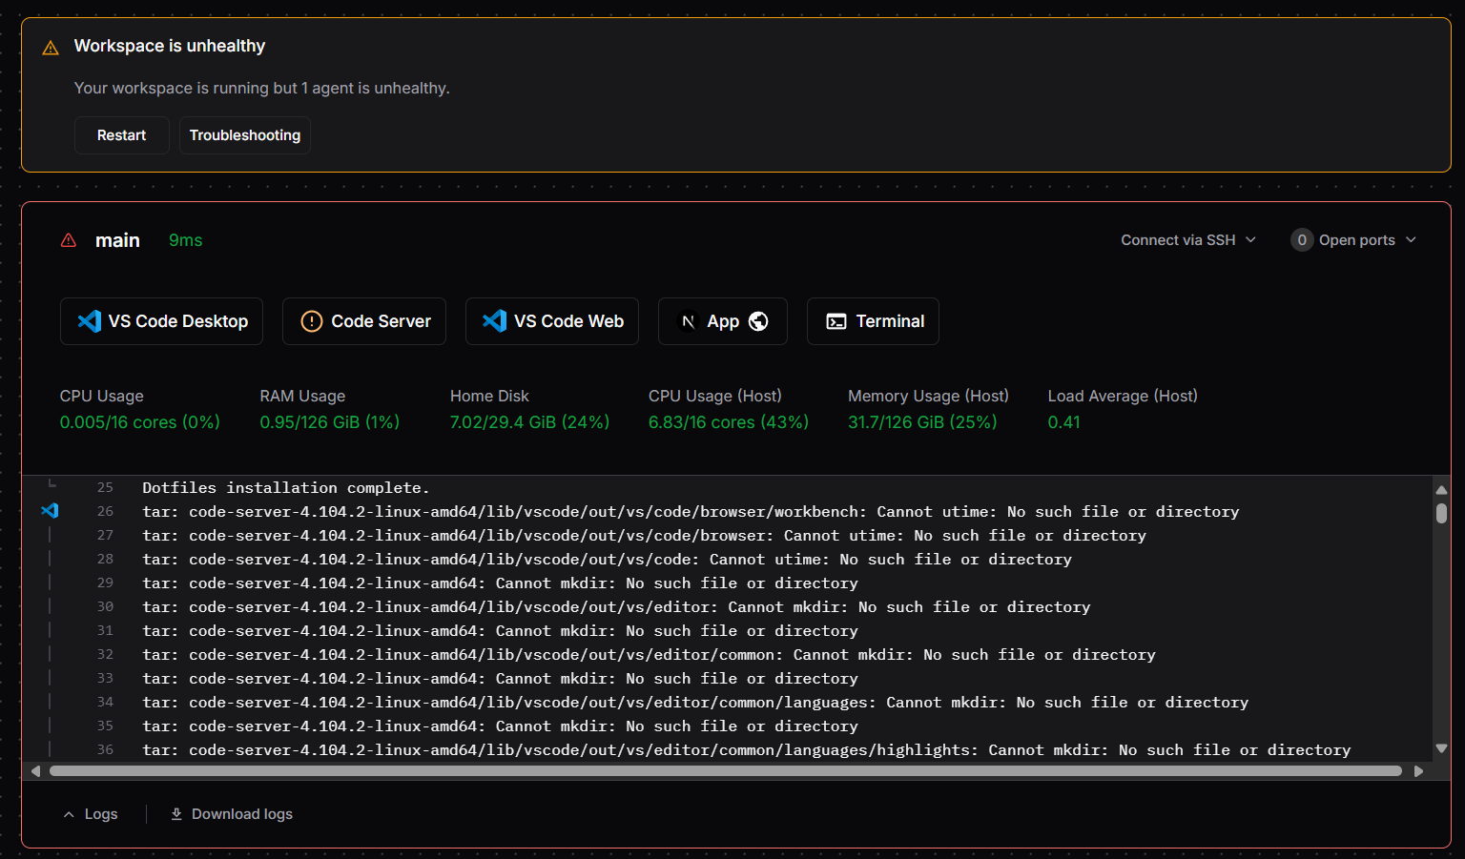Expand the Connect via SSH dropdown

pyautogui.click(x=1188, y=240)
